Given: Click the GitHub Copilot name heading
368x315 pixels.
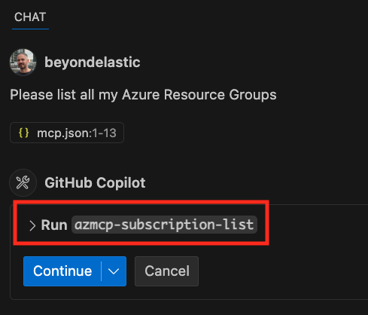Looking at the screenshot, I should (95, 182).
